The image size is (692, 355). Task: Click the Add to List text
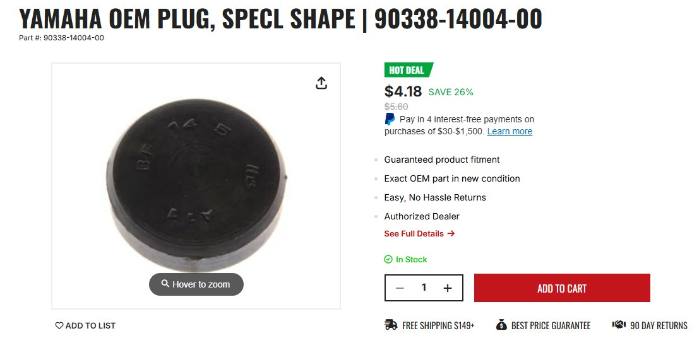click(x=90, y=326)
